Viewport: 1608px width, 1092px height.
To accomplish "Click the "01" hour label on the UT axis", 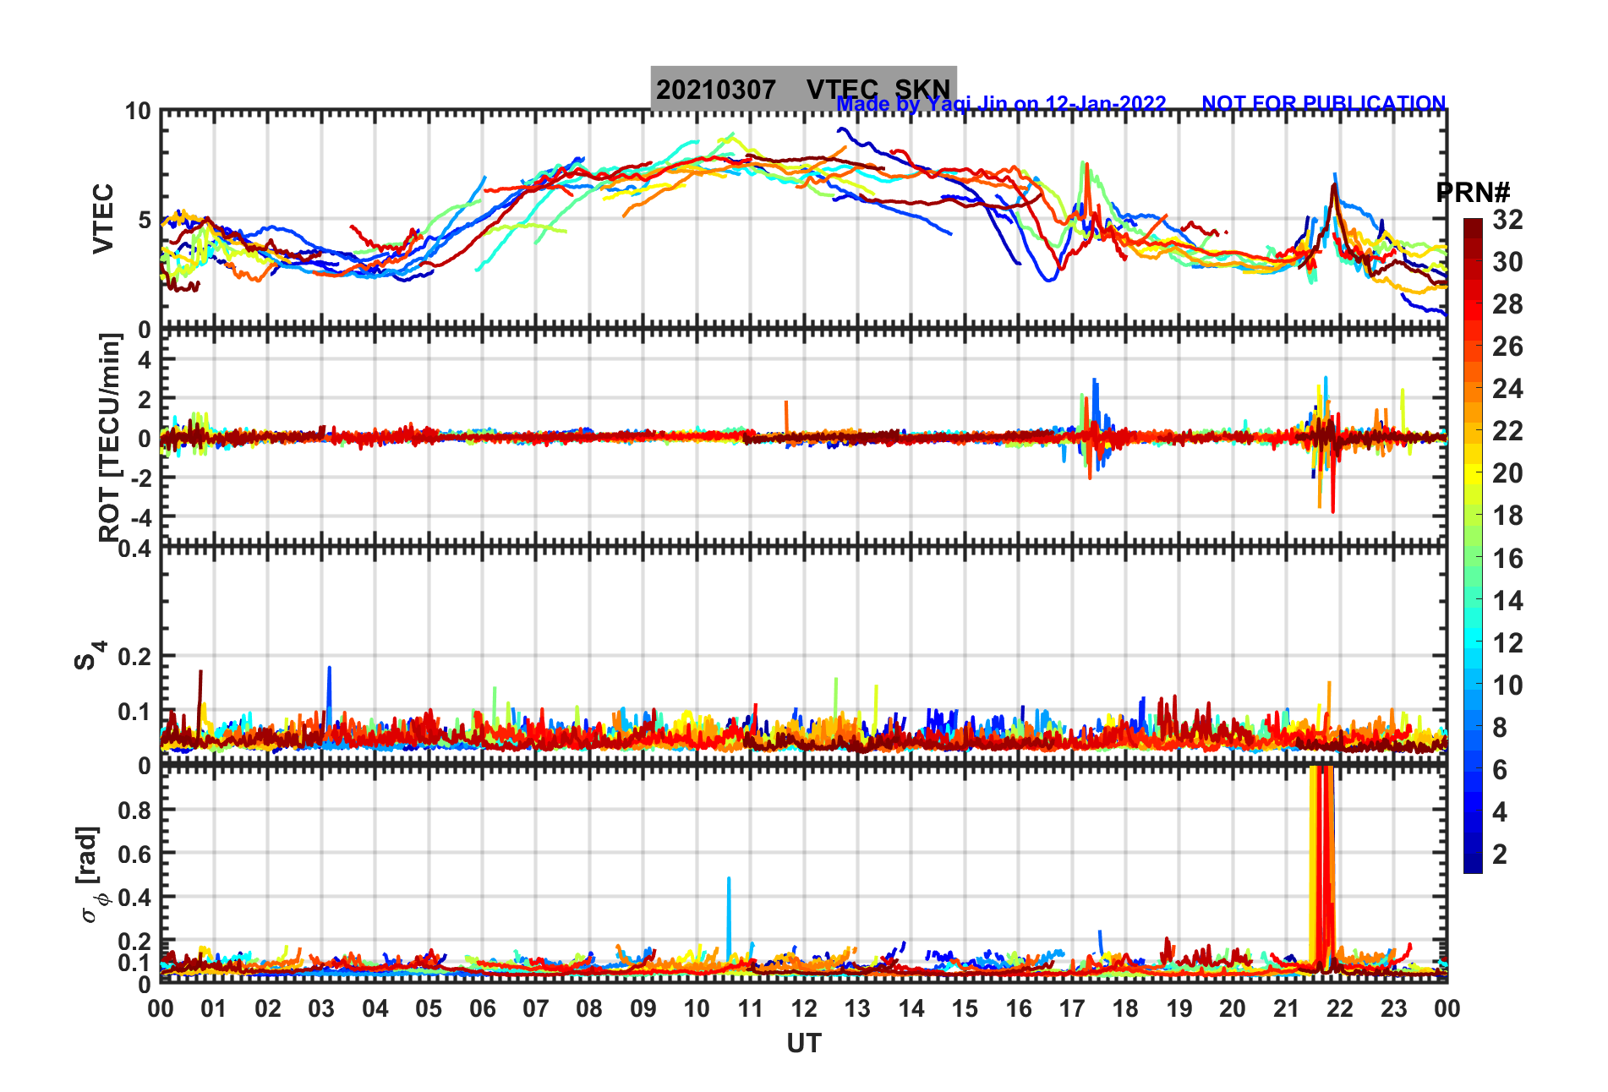I will (214, 1008).
